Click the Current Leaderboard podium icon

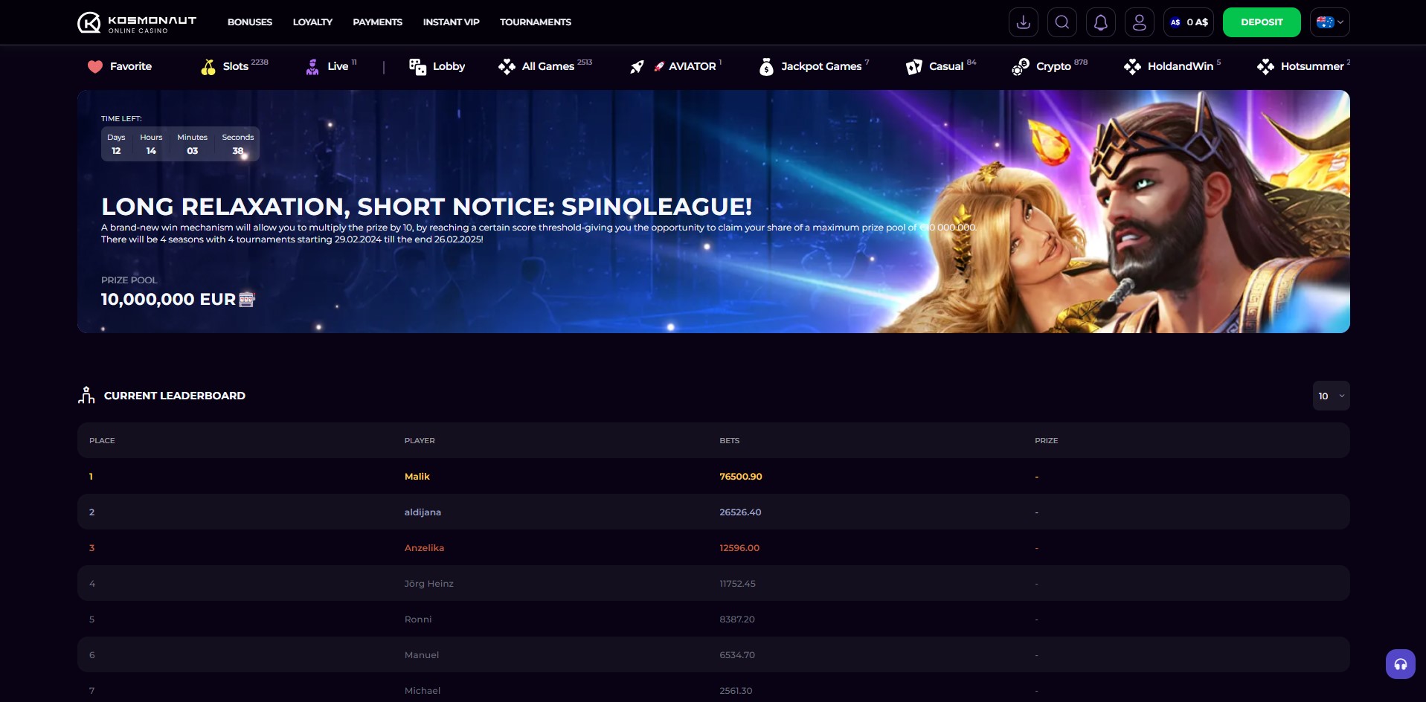tap(86, 395)
